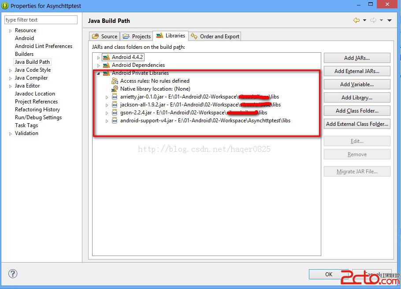Click the arrietty.jar file icon
This screenshot has height=289, width=401.
click(115, 97)
